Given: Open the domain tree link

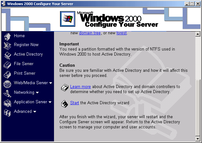Looking at the screenshot, I should pyautogui.click(x=90, y=33).
